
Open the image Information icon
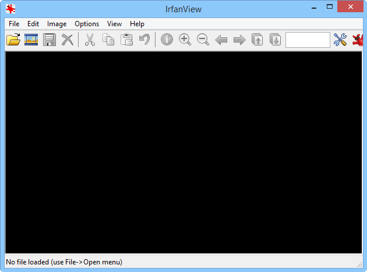point(167,40)
